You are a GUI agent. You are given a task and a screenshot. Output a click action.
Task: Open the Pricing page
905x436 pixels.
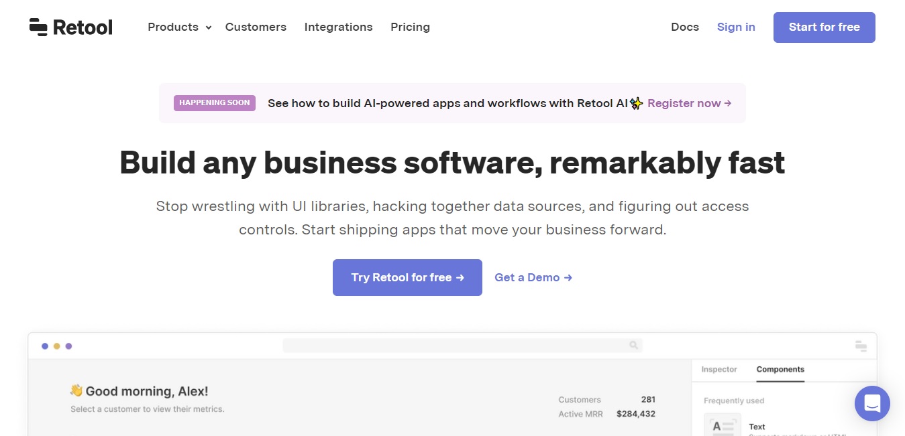pos(410,27)
